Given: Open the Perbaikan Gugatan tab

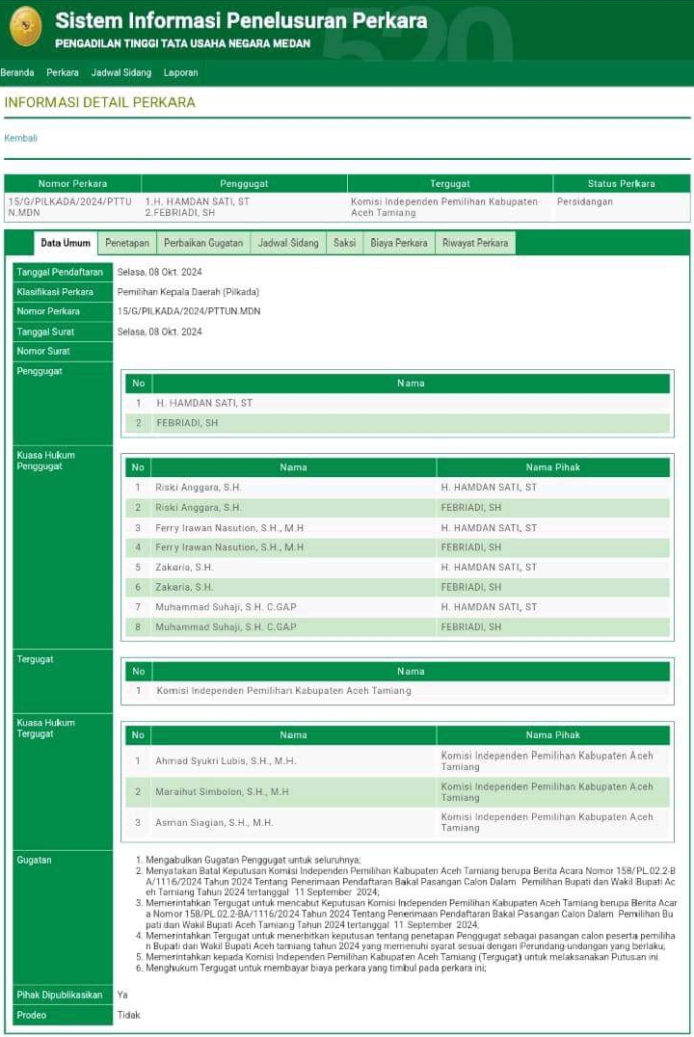Looking at the screenshot, I should [203, 243].
